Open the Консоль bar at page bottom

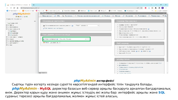(43, 73)
